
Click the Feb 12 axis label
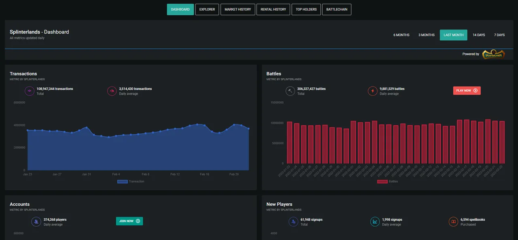tap(175, 174)
